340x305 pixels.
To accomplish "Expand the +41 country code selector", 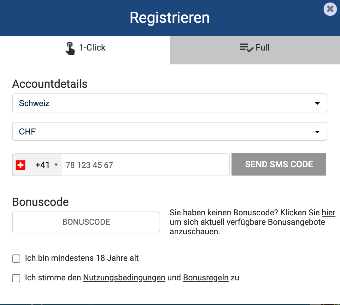I will pos(56,165).
